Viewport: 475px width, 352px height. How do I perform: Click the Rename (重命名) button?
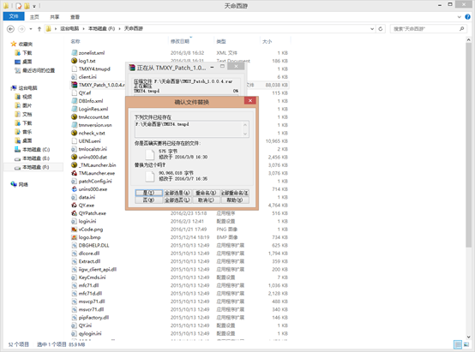click(206, 193)
